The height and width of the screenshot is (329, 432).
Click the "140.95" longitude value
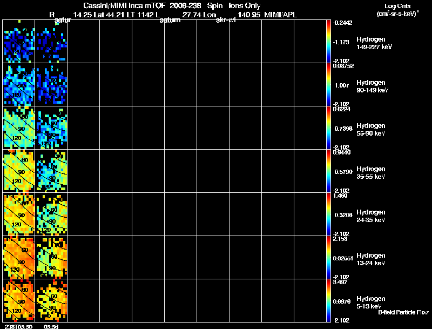point(249,15)
